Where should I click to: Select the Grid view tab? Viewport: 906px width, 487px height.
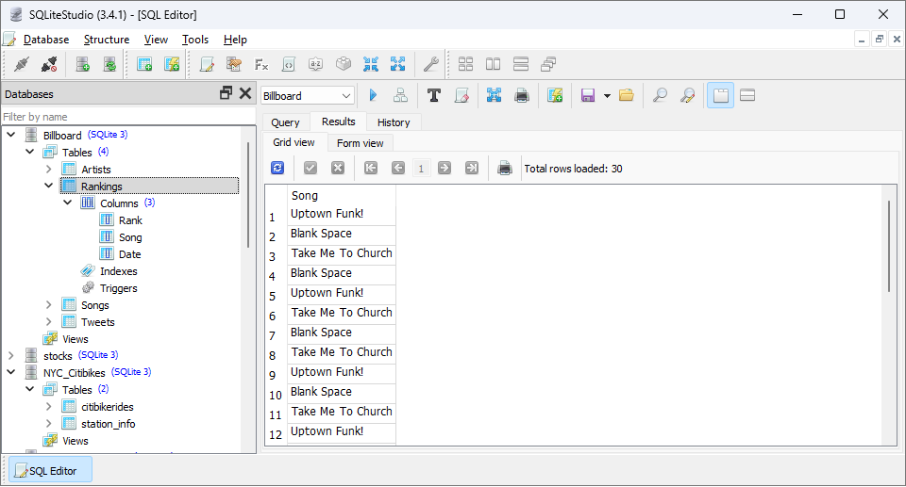pyautogui.click(x=294, y=142)
